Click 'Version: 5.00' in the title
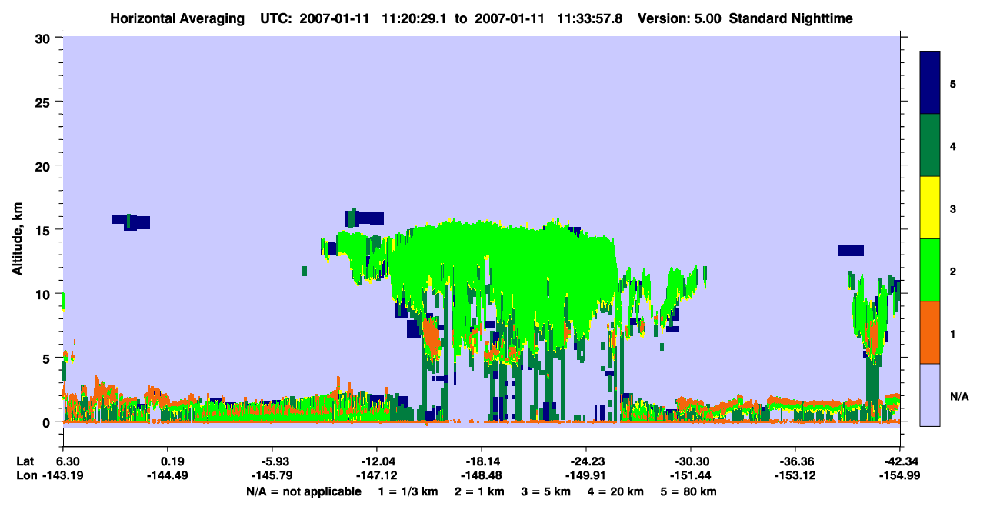 point(678,18)
